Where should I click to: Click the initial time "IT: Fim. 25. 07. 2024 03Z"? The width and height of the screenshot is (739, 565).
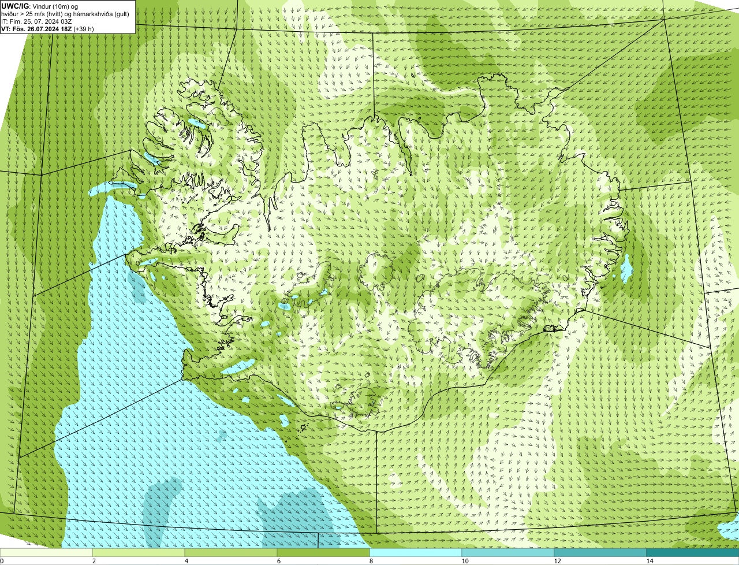click(37, 21)
